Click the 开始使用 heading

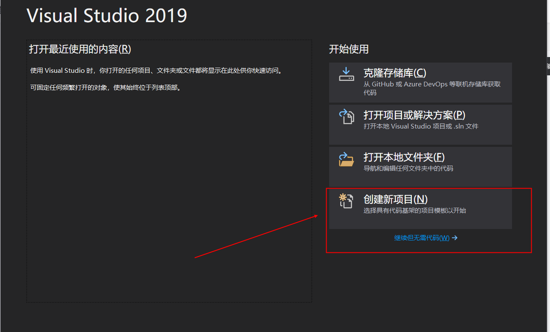click(349, 49)
